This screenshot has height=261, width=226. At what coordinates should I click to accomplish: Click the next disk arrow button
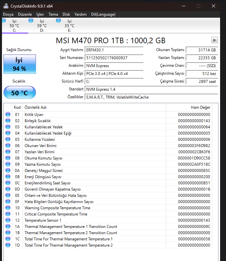[215, 40]
